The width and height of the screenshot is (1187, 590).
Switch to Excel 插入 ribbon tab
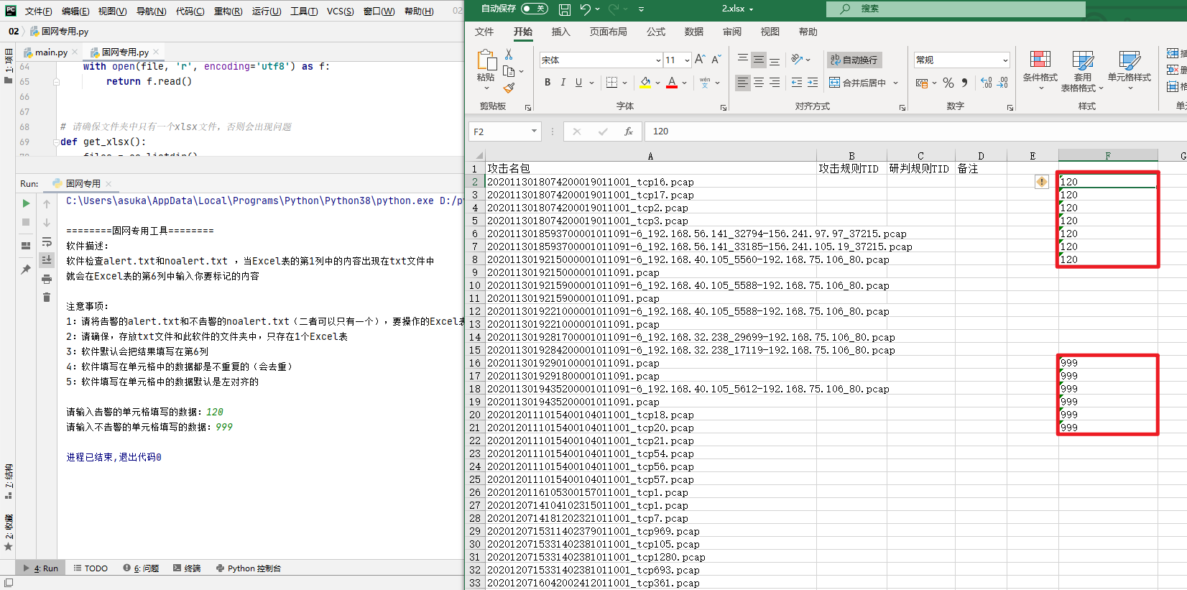pyautogui.click(x=560, y=32)
